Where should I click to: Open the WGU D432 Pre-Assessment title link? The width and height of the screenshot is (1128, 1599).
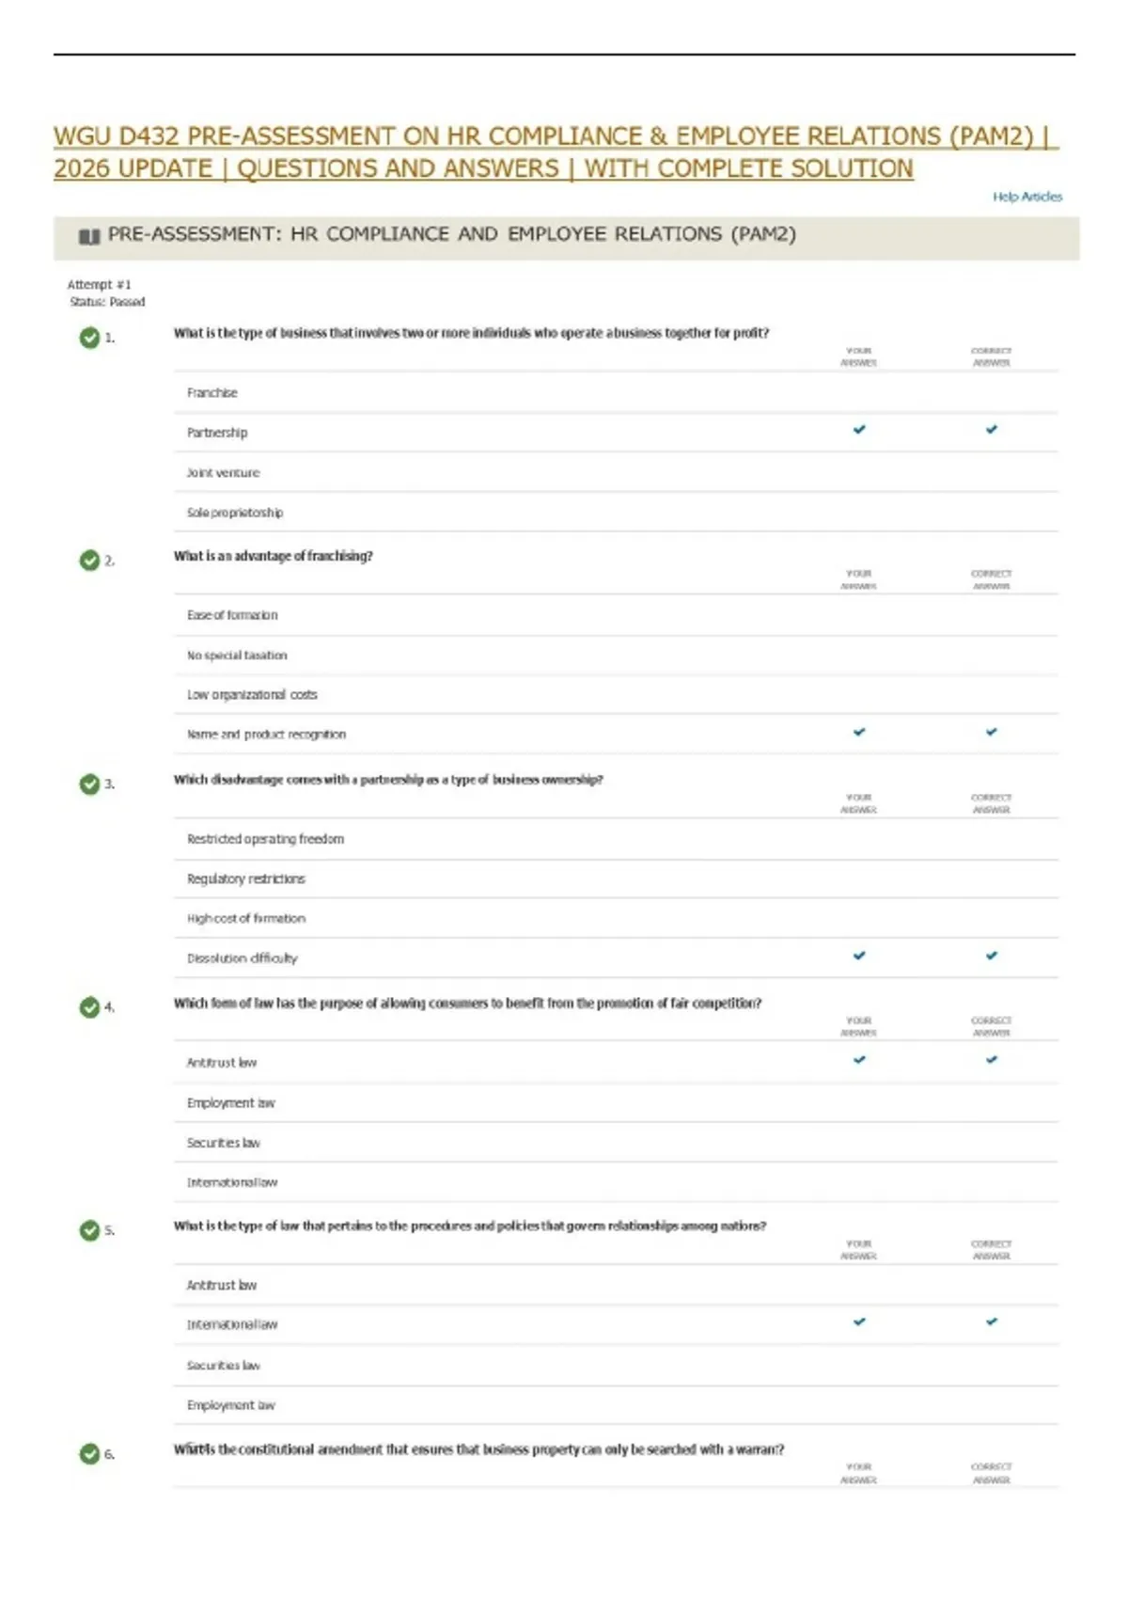tap(556, 152)
